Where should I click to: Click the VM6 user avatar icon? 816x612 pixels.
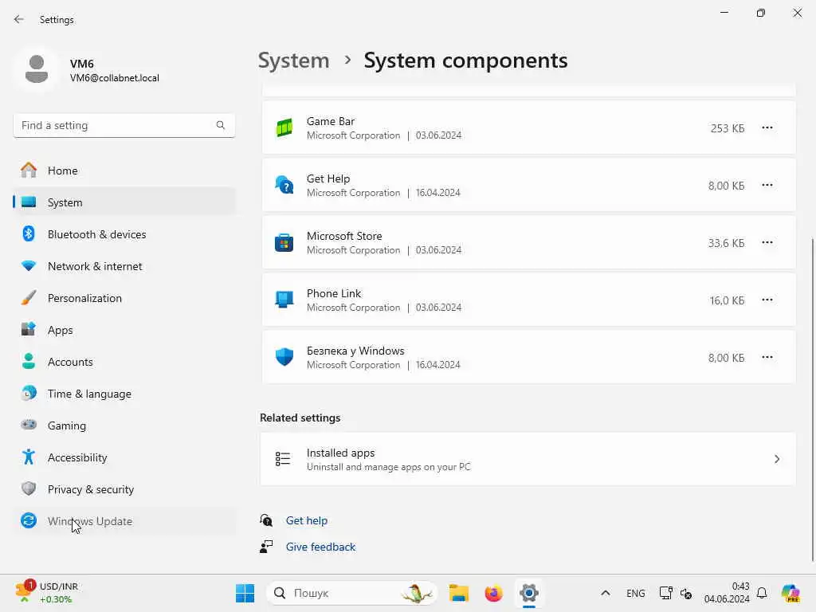(37, 69)
